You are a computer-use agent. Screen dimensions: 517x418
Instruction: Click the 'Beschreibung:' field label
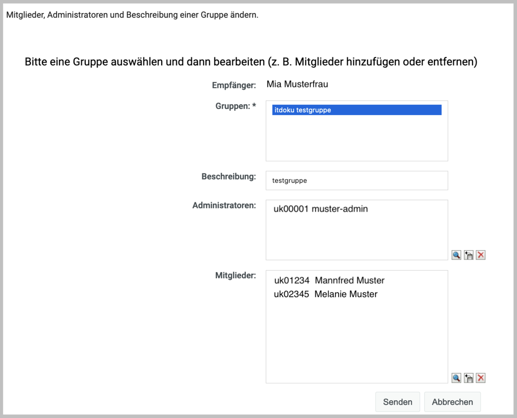[x=228, y=177]
